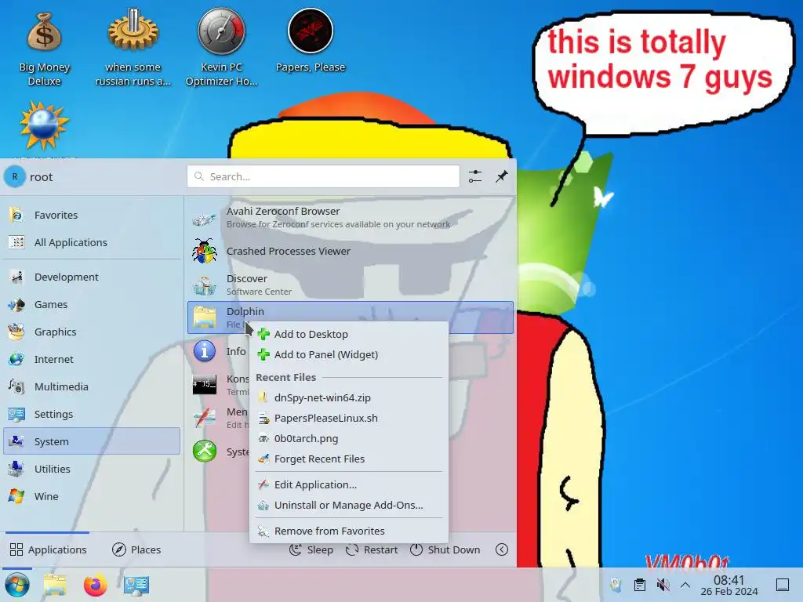
Task: Open first system tray applet icon
Action: click(x=616, y=585)
